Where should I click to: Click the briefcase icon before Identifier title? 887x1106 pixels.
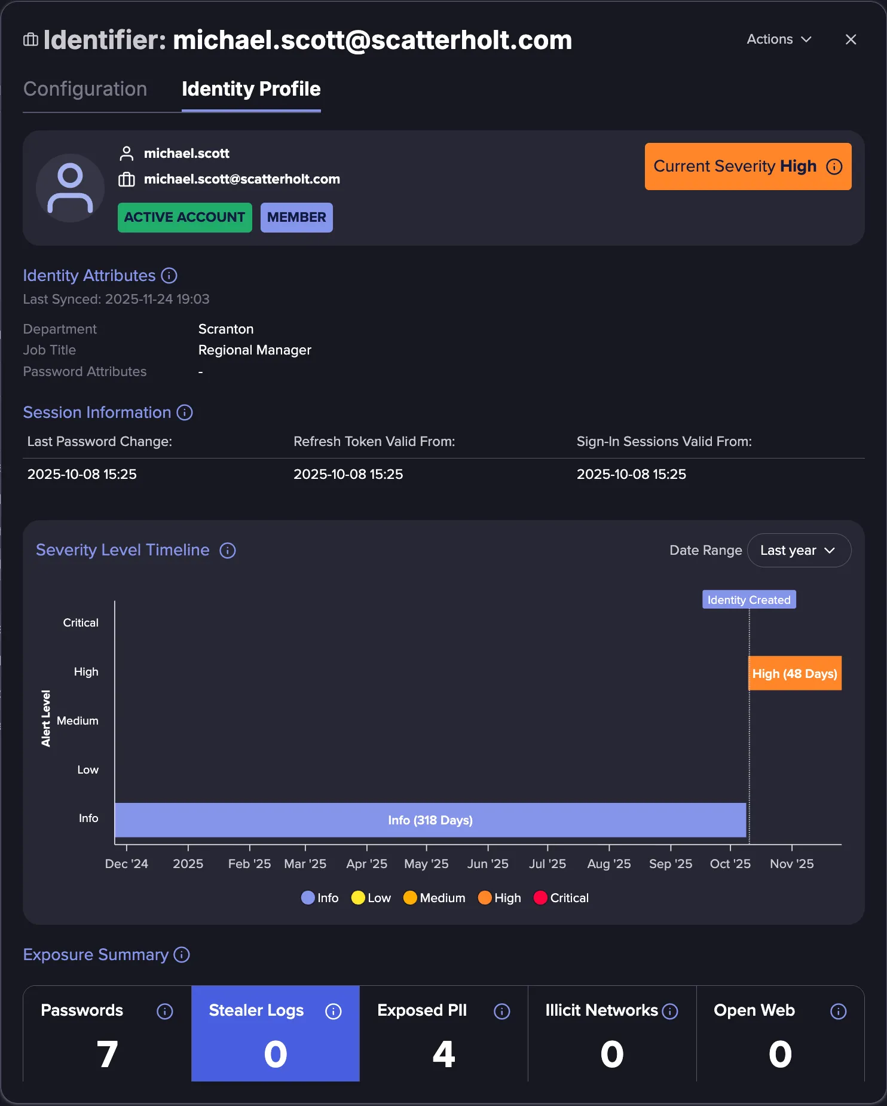coord(30,40)
